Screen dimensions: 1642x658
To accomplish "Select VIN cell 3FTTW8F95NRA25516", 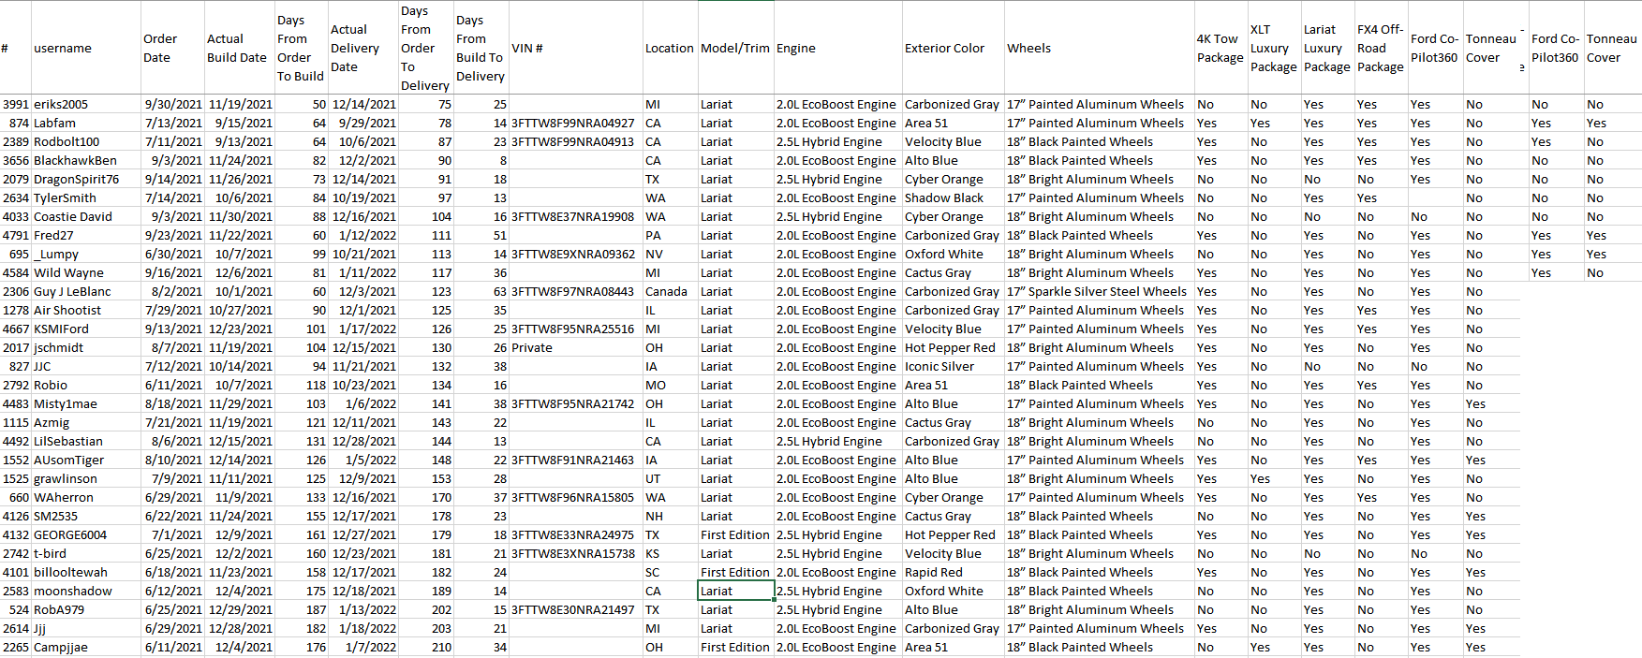I will tap(575, 329).
